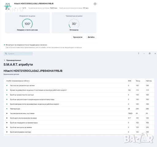Click the RAW column header
This screenshot has height=147, width=157.
click(129, 81)
